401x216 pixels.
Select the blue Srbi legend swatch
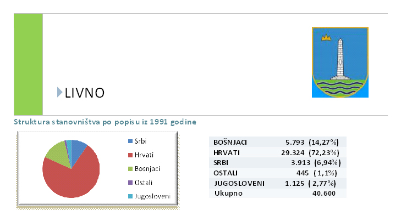coord(130,141)
